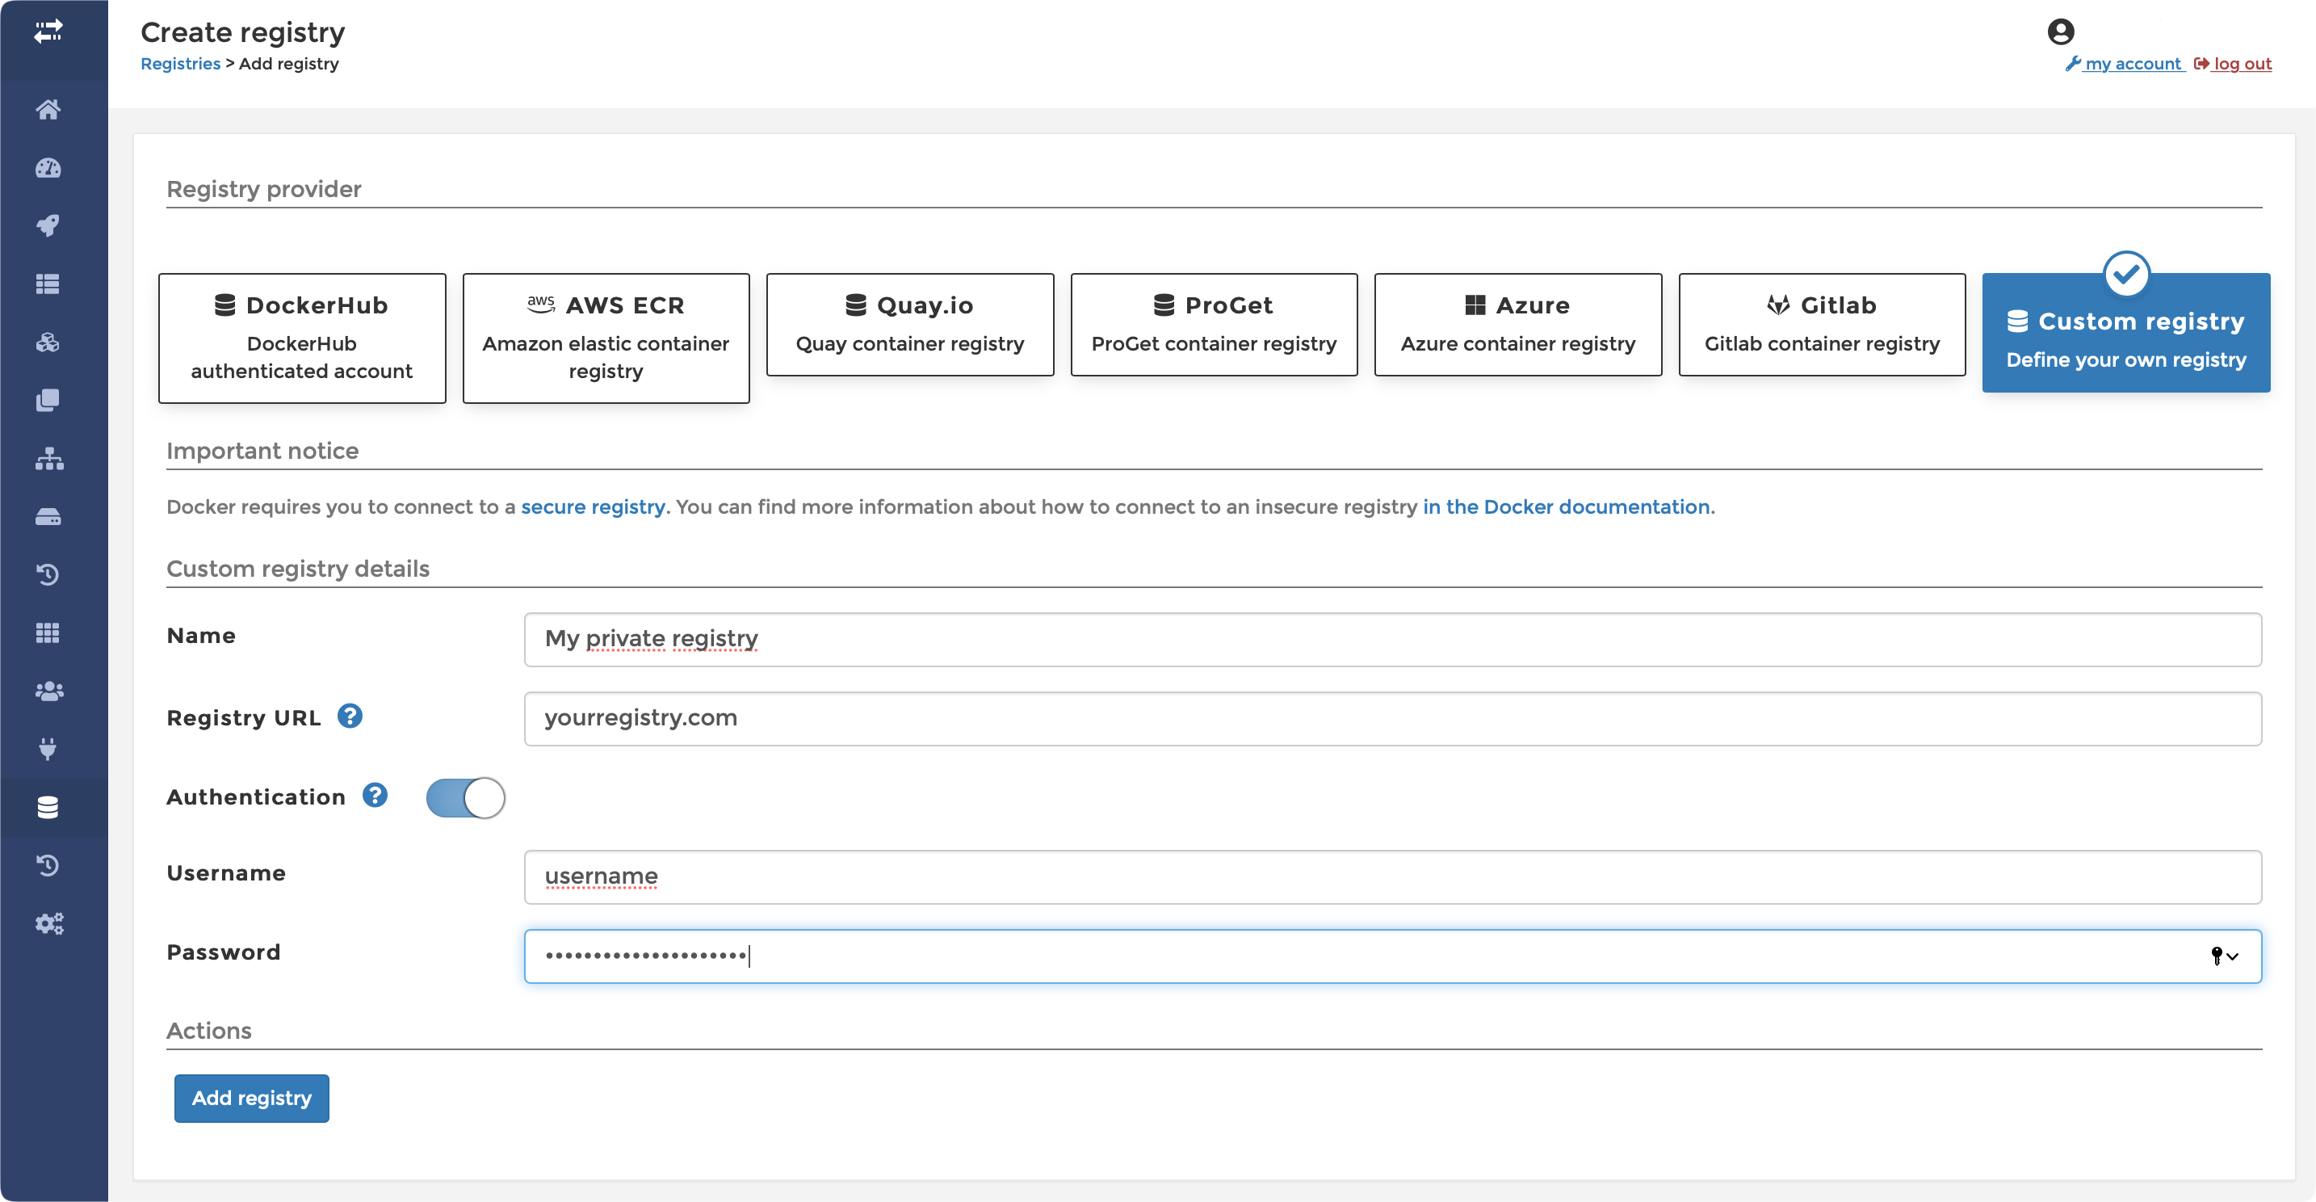Go to Registries breadcrumb link

click(x=181, y=64)
